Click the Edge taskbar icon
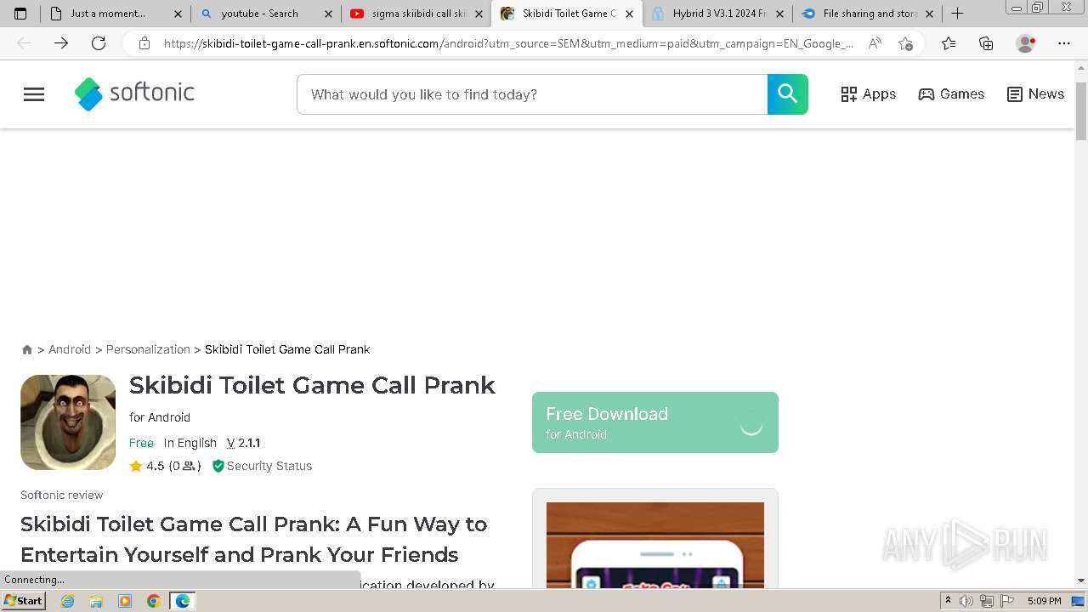Image resolution: width=1088 pixels, height=612 pixels. click(x=183, y=601)
